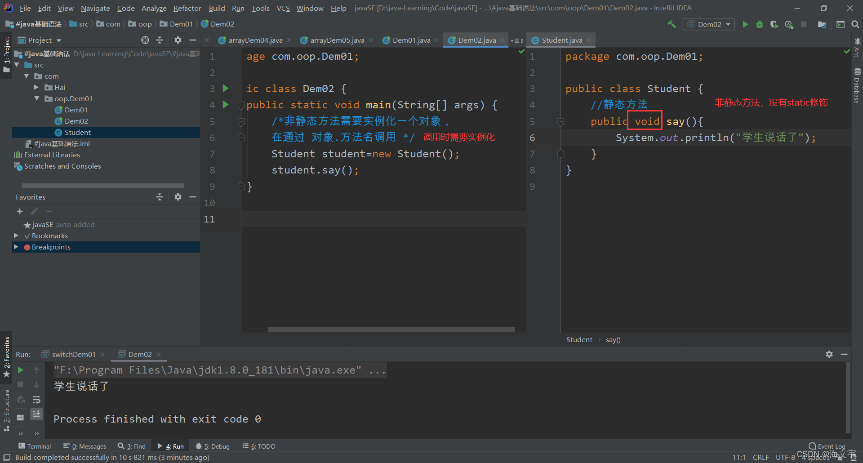Click run gutter arrow at line 3

click(x=226, y=89)
